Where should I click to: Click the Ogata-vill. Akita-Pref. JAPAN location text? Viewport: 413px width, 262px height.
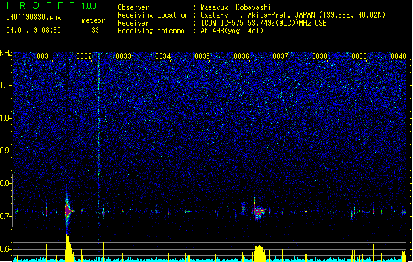point(293,15)
